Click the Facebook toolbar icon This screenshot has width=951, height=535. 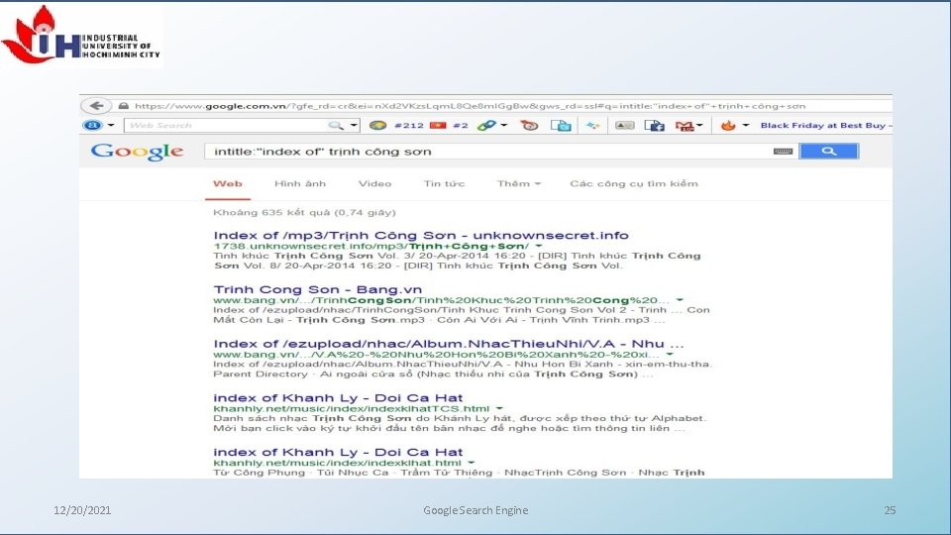[x=655, y=126]
